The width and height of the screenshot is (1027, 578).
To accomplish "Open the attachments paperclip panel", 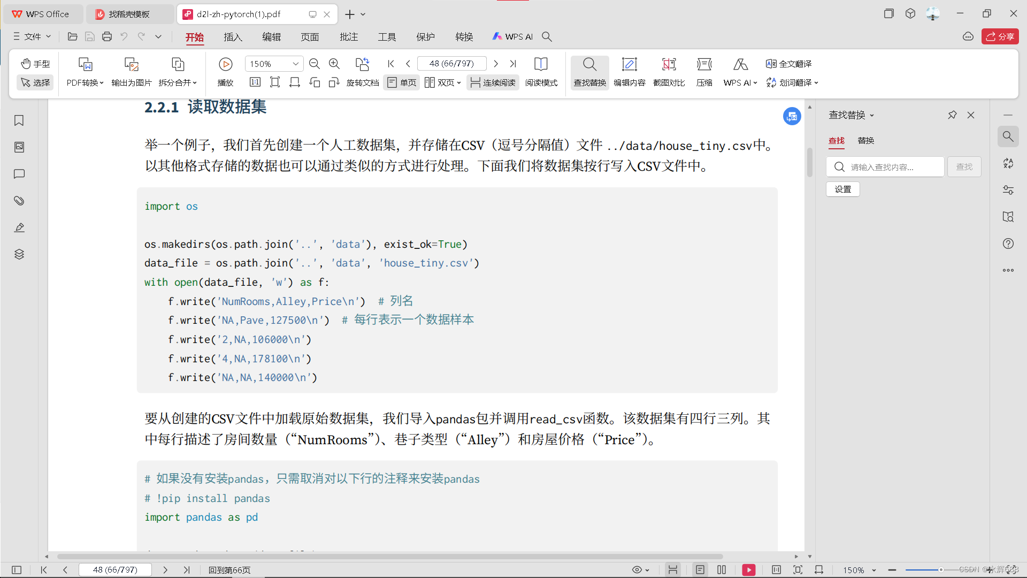I will pos(19,201).
